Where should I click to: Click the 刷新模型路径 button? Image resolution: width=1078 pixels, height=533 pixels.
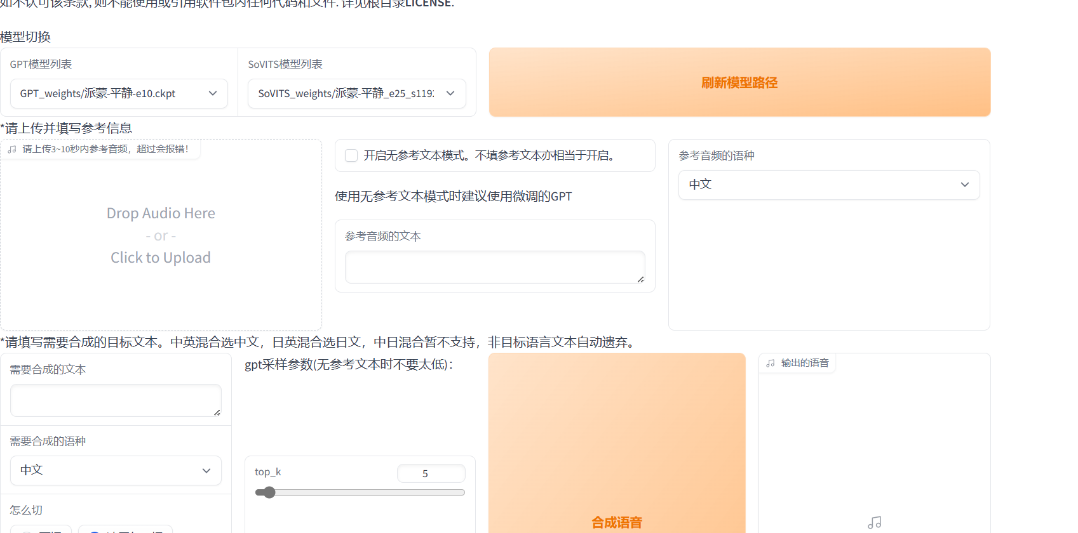739,82
